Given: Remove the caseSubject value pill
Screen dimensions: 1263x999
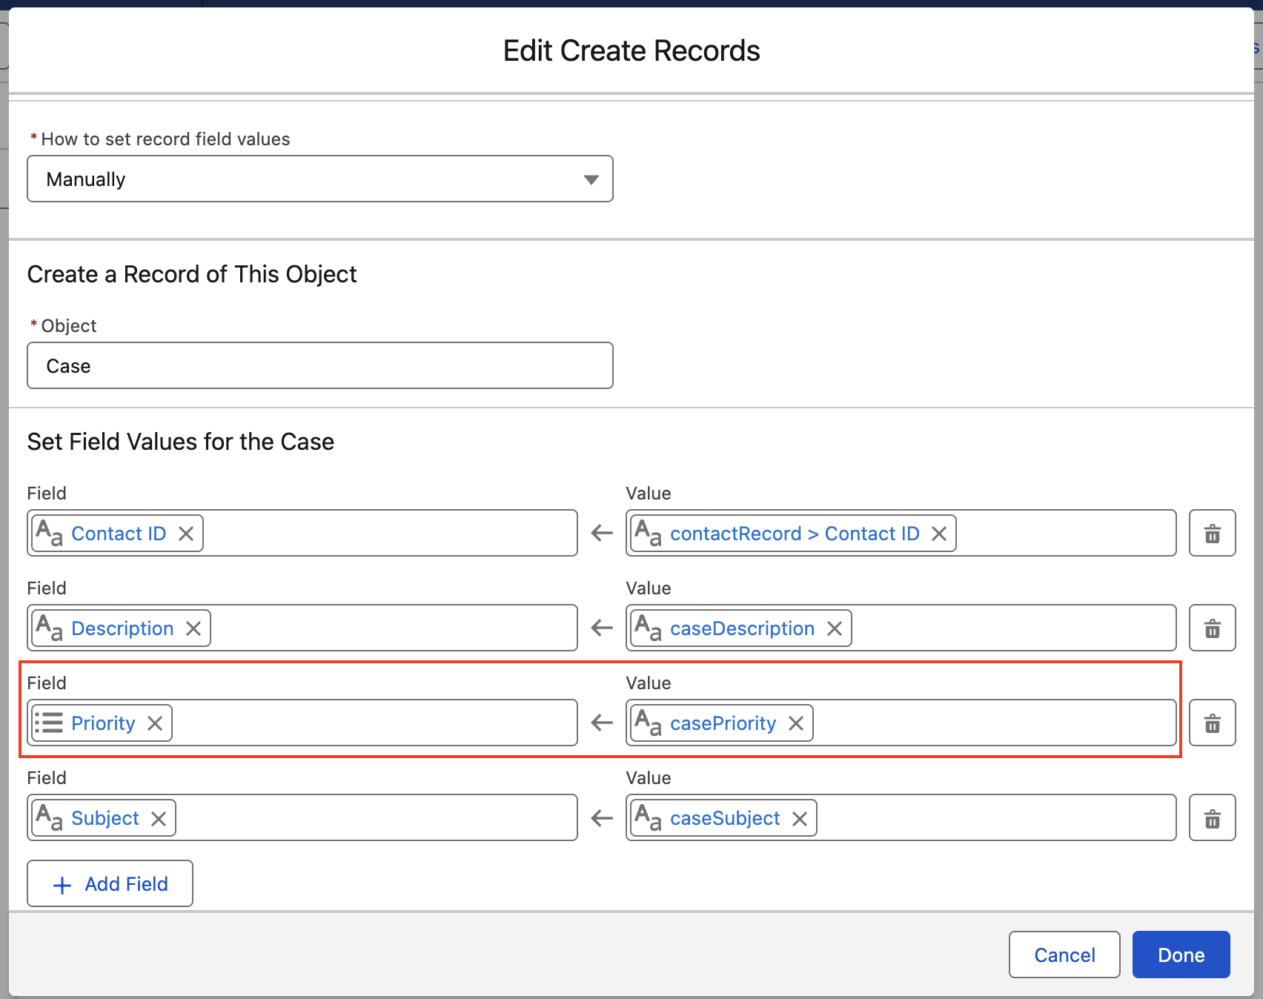Looking at the screenshot, I should tap(800, 818).
